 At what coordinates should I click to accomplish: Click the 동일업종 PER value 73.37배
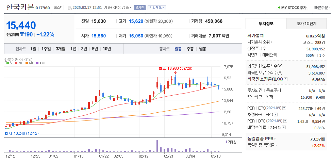pos(317,139)
